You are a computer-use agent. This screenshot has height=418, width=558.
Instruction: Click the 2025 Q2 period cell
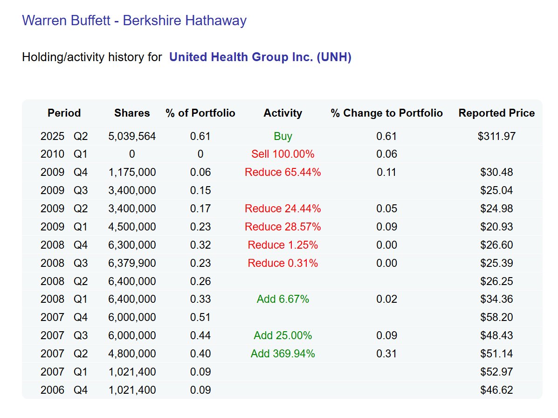click(x=64, y=136)
